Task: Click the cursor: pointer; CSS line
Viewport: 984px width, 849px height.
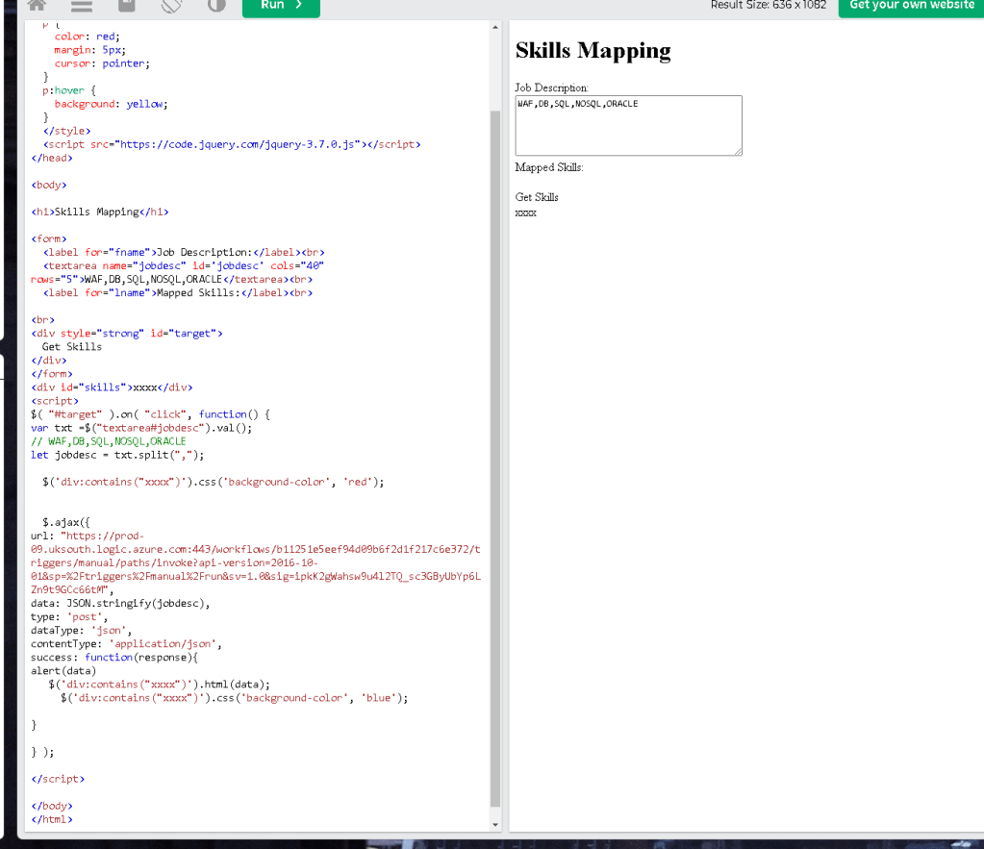Action: pos(102,63)
